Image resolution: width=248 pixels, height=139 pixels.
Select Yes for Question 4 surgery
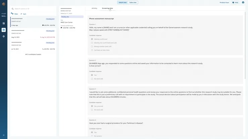pos(92,132)
